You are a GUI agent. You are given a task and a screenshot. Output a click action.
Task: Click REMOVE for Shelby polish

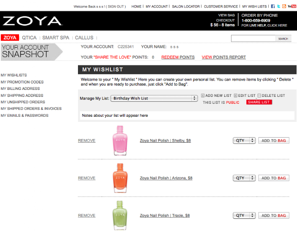click(x=87, y=140)
